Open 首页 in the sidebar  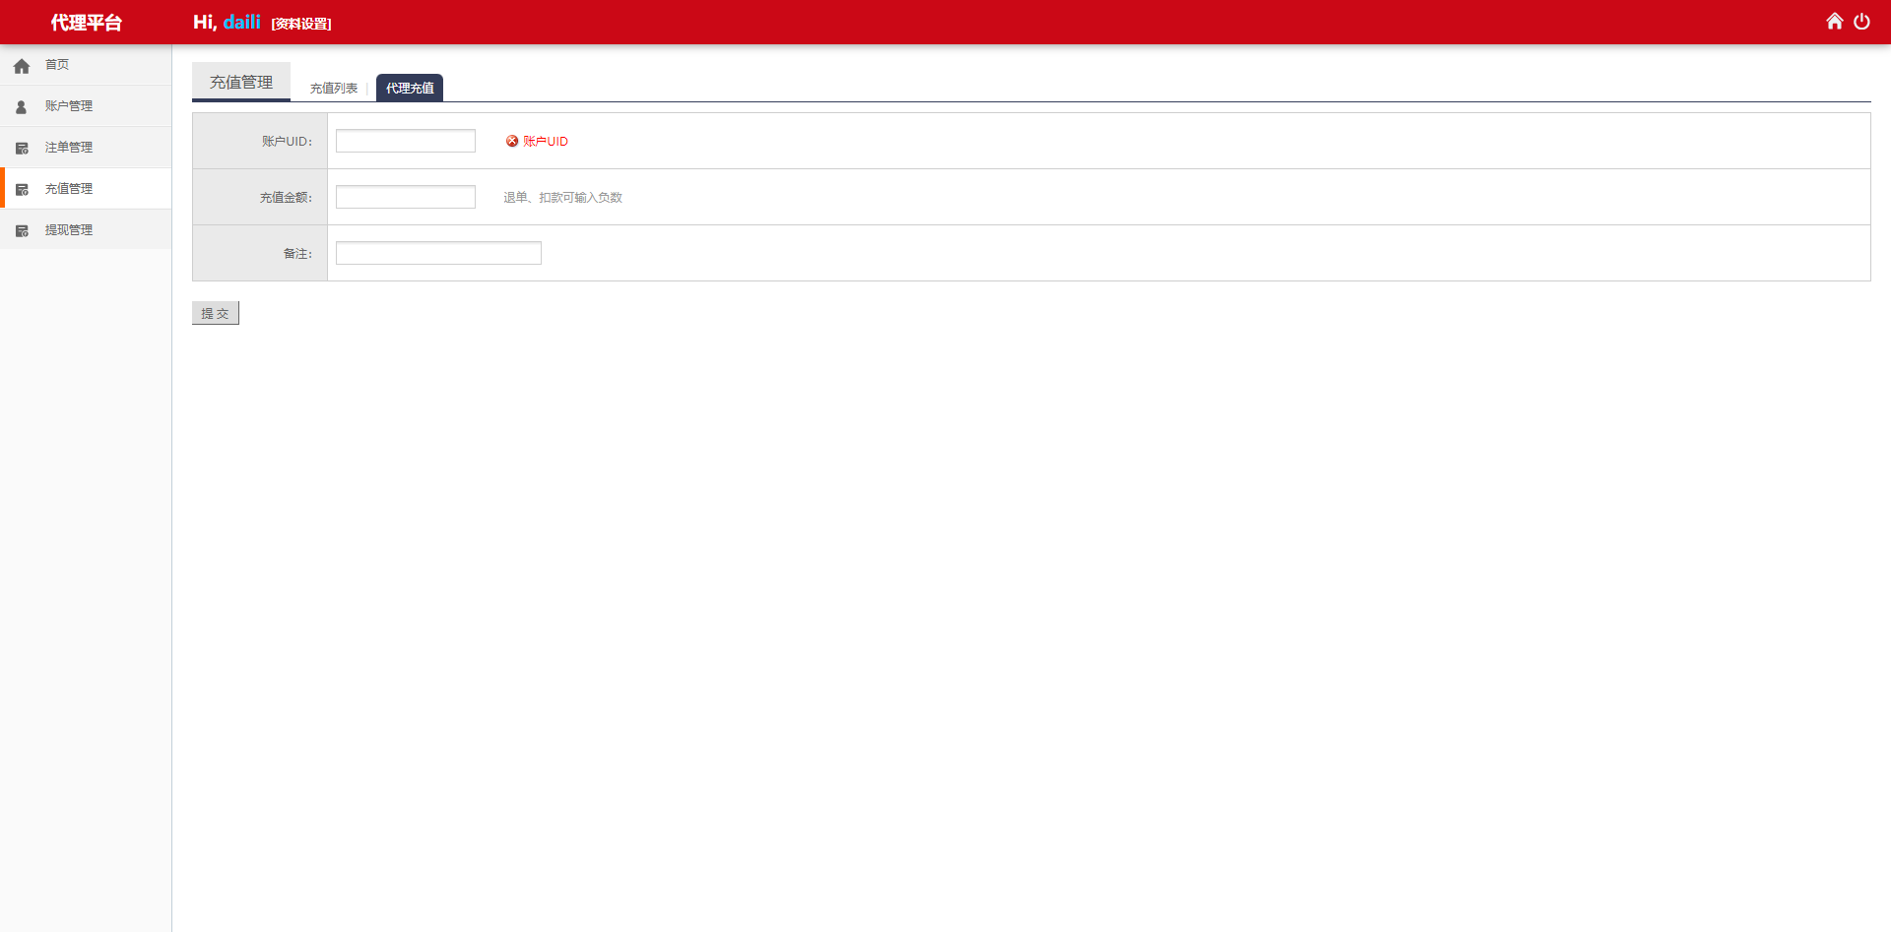pyautogui.click(x=86, y=65)
